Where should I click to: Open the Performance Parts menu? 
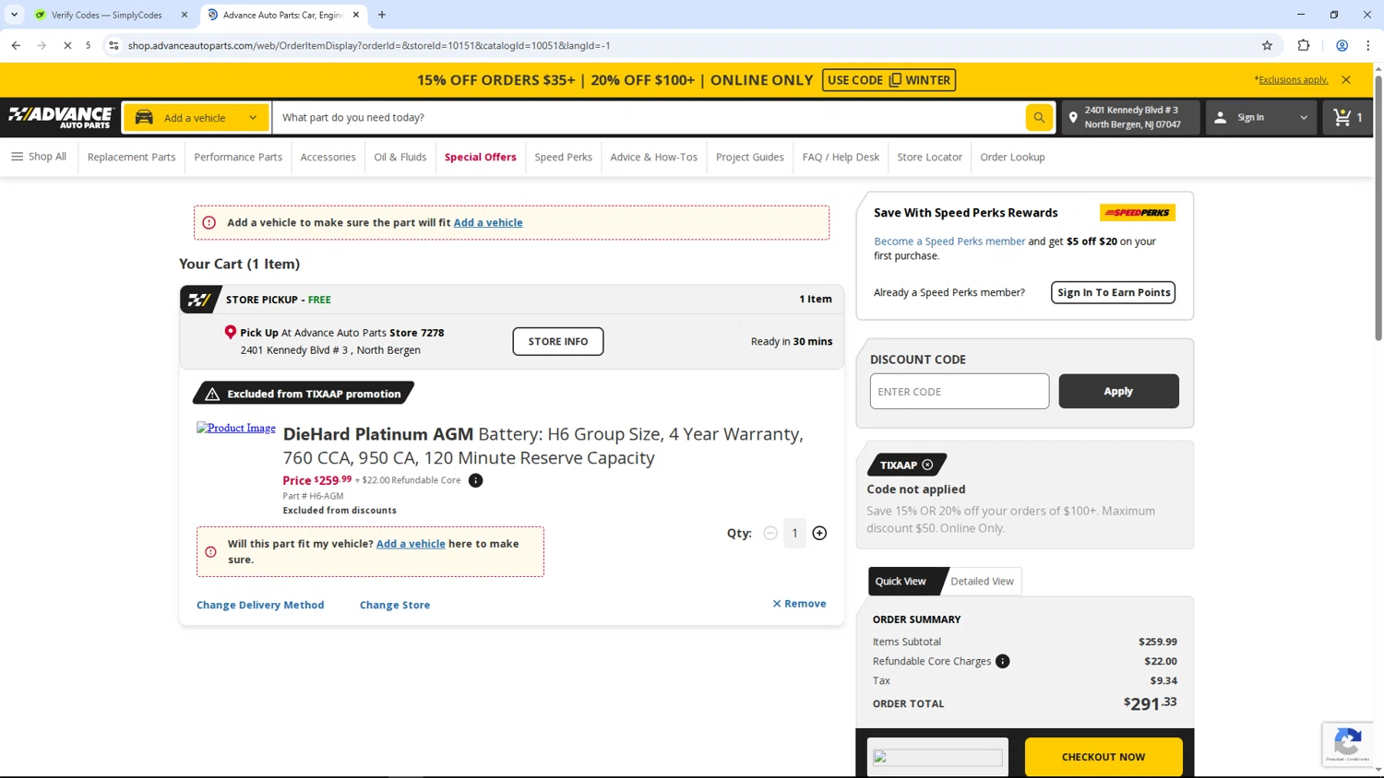pyautogui.click(x=238, y=157)
